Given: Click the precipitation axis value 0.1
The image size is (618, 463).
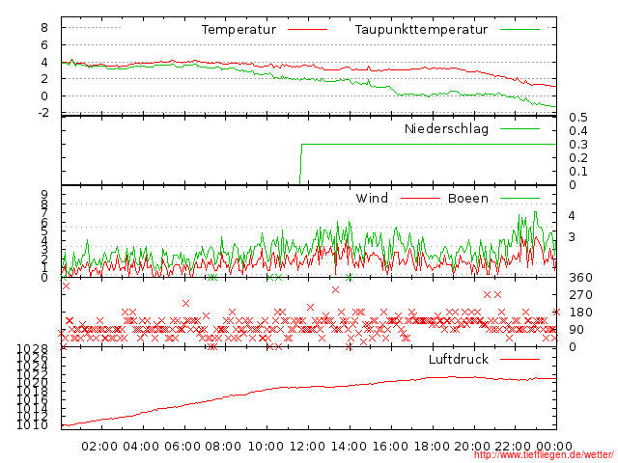Looking at the screenshot, I should click(x=578, y=172).
